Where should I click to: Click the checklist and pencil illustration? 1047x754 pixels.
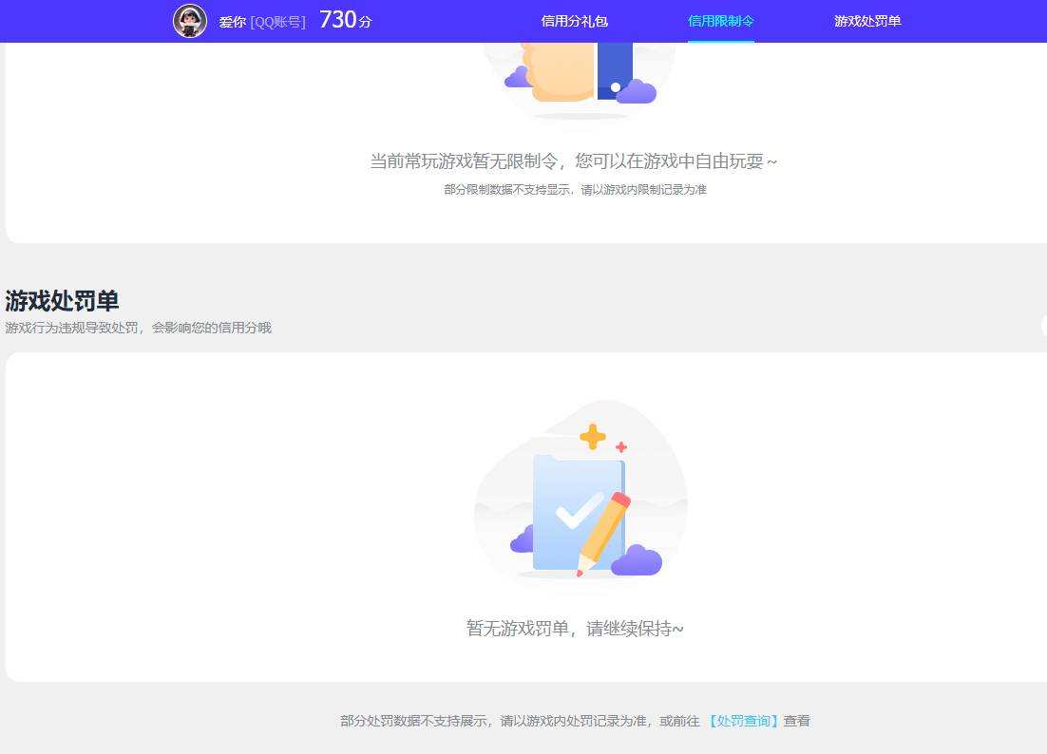pos(581,492)
